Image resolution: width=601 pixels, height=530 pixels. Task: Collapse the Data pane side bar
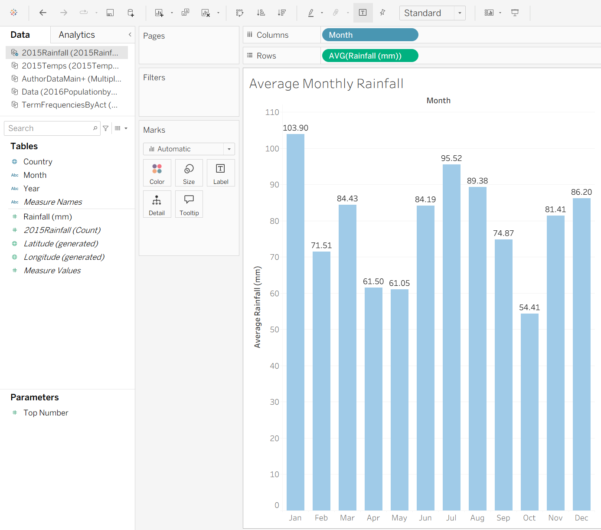point(130,34)
